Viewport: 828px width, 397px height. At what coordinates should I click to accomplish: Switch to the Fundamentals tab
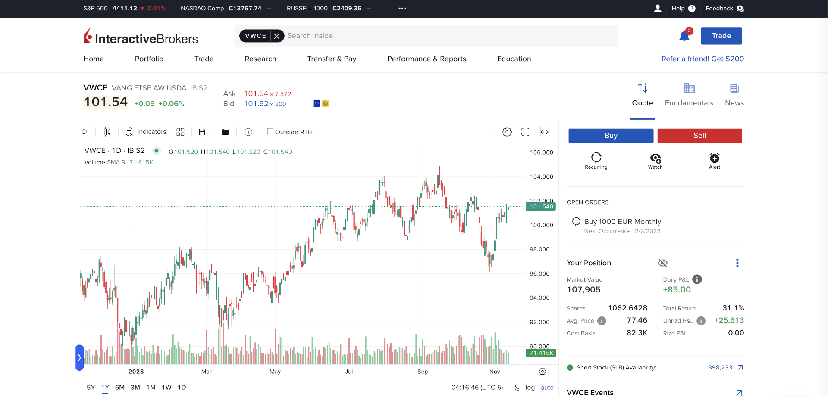689,95
